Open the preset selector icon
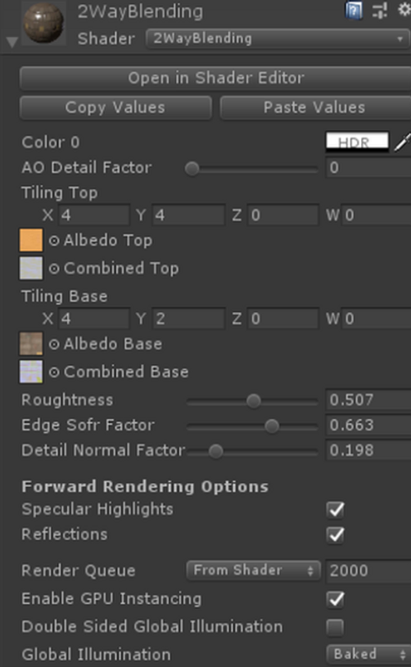The width and height of the screenshot is (411, 667). tap(380, 11)
